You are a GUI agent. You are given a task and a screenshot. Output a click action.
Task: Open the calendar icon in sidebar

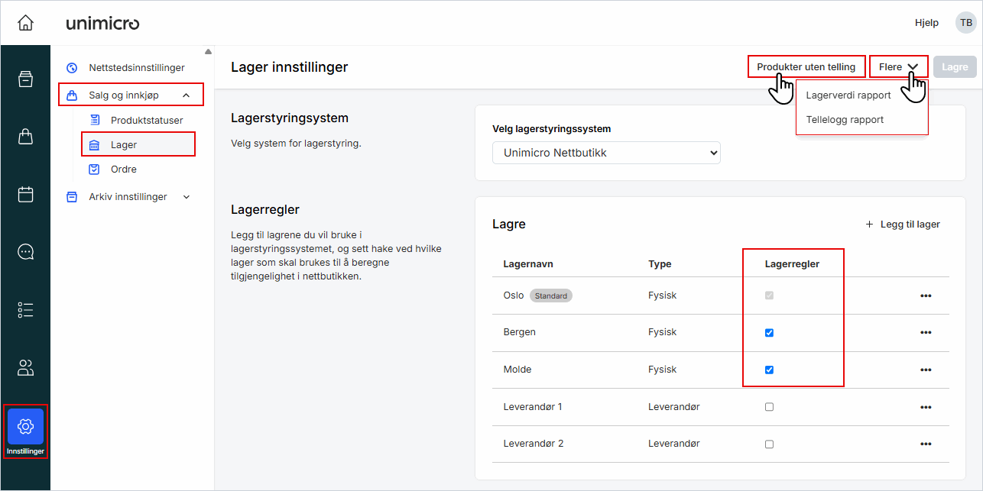point(25,194)
